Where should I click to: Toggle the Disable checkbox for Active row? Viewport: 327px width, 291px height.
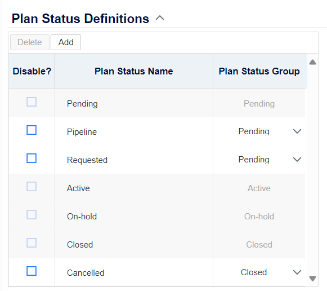coord(32,186)
